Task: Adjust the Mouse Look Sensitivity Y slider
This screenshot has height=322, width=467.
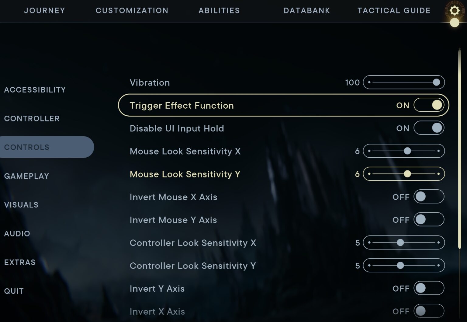Action: pyautogui.click(x=407, y=174)
